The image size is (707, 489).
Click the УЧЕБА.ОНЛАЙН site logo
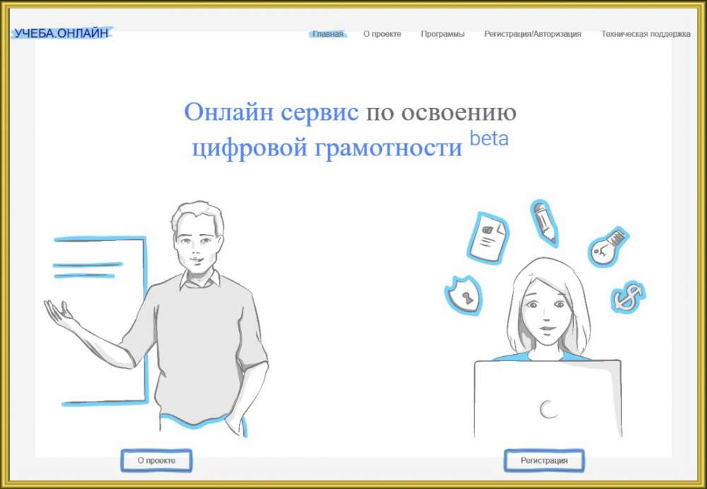[62, 33]
